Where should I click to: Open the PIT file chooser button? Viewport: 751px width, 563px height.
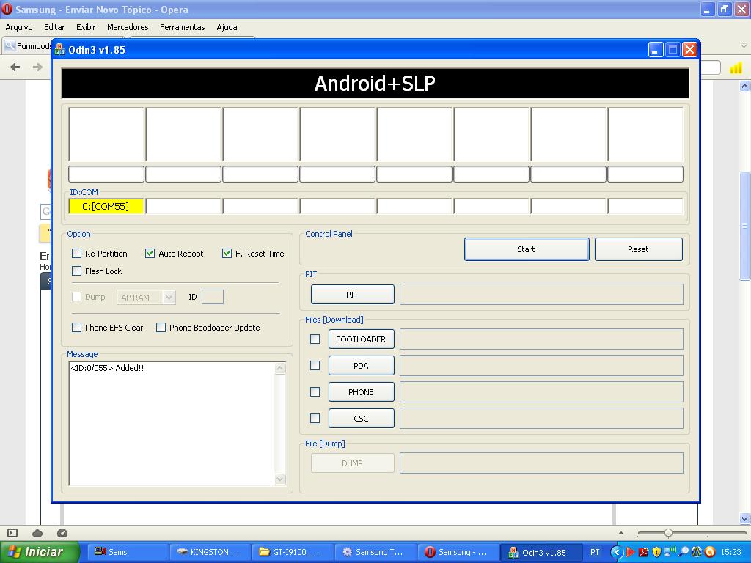(353, 295)
